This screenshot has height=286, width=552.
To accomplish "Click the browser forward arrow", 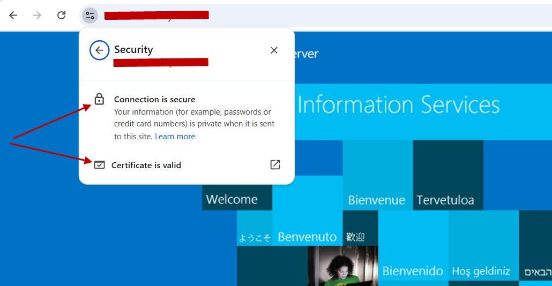I will click(37, 15).
